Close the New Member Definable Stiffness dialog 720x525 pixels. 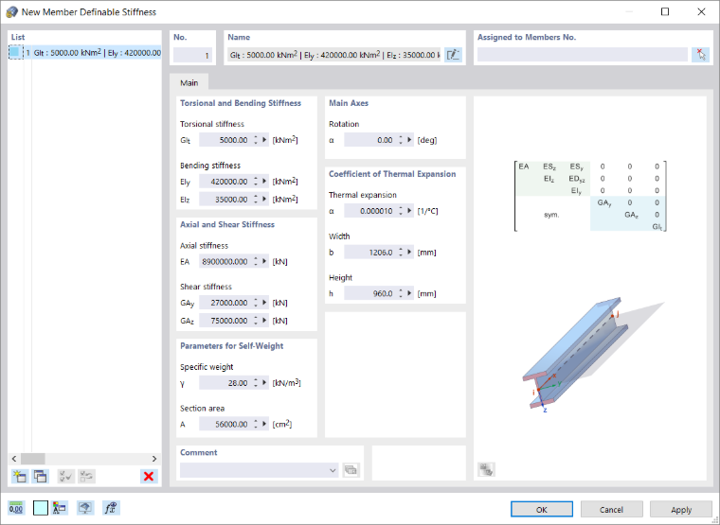click(x=701, y=12)
